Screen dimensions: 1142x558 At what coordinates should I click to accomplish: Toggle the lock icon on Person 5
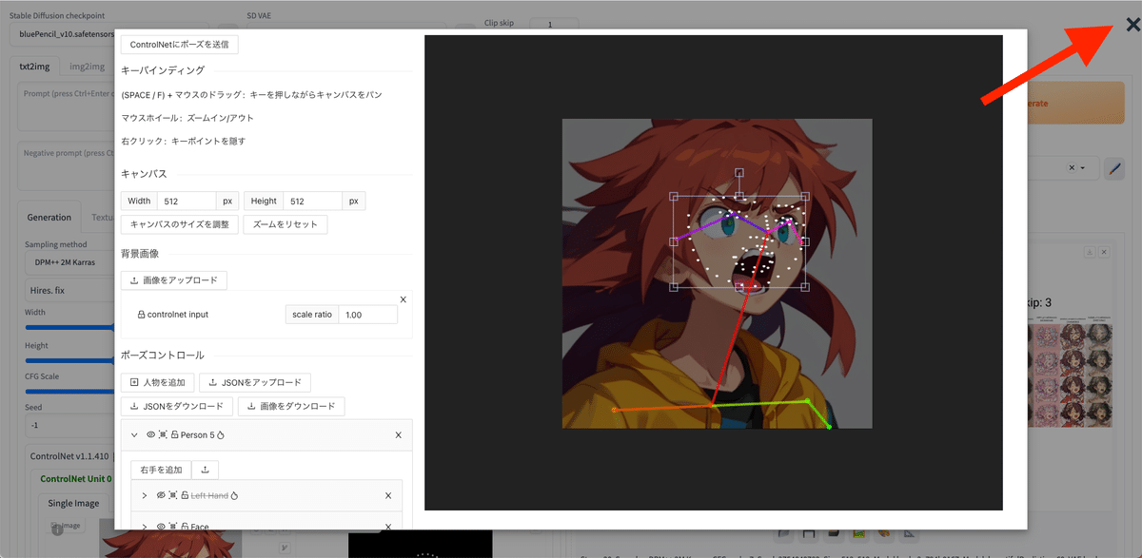pyautogui.click(x=174, y=435)
